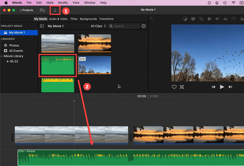Open the Window menu
244x166 pixels.
click(x=90, y=3)
